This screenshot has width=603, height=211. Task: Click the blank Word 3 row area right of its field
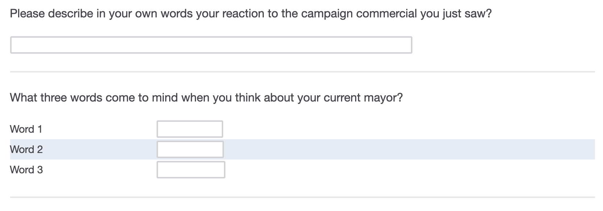click(399, 170)
